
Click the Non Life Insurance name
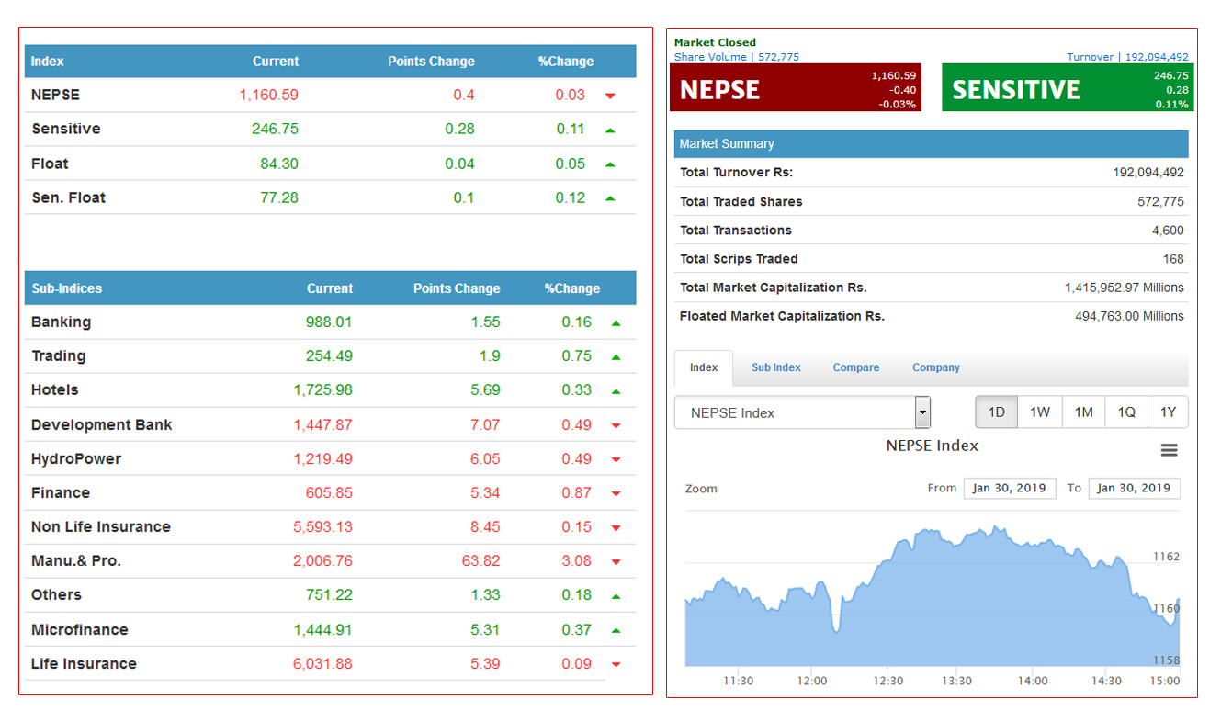101,526
